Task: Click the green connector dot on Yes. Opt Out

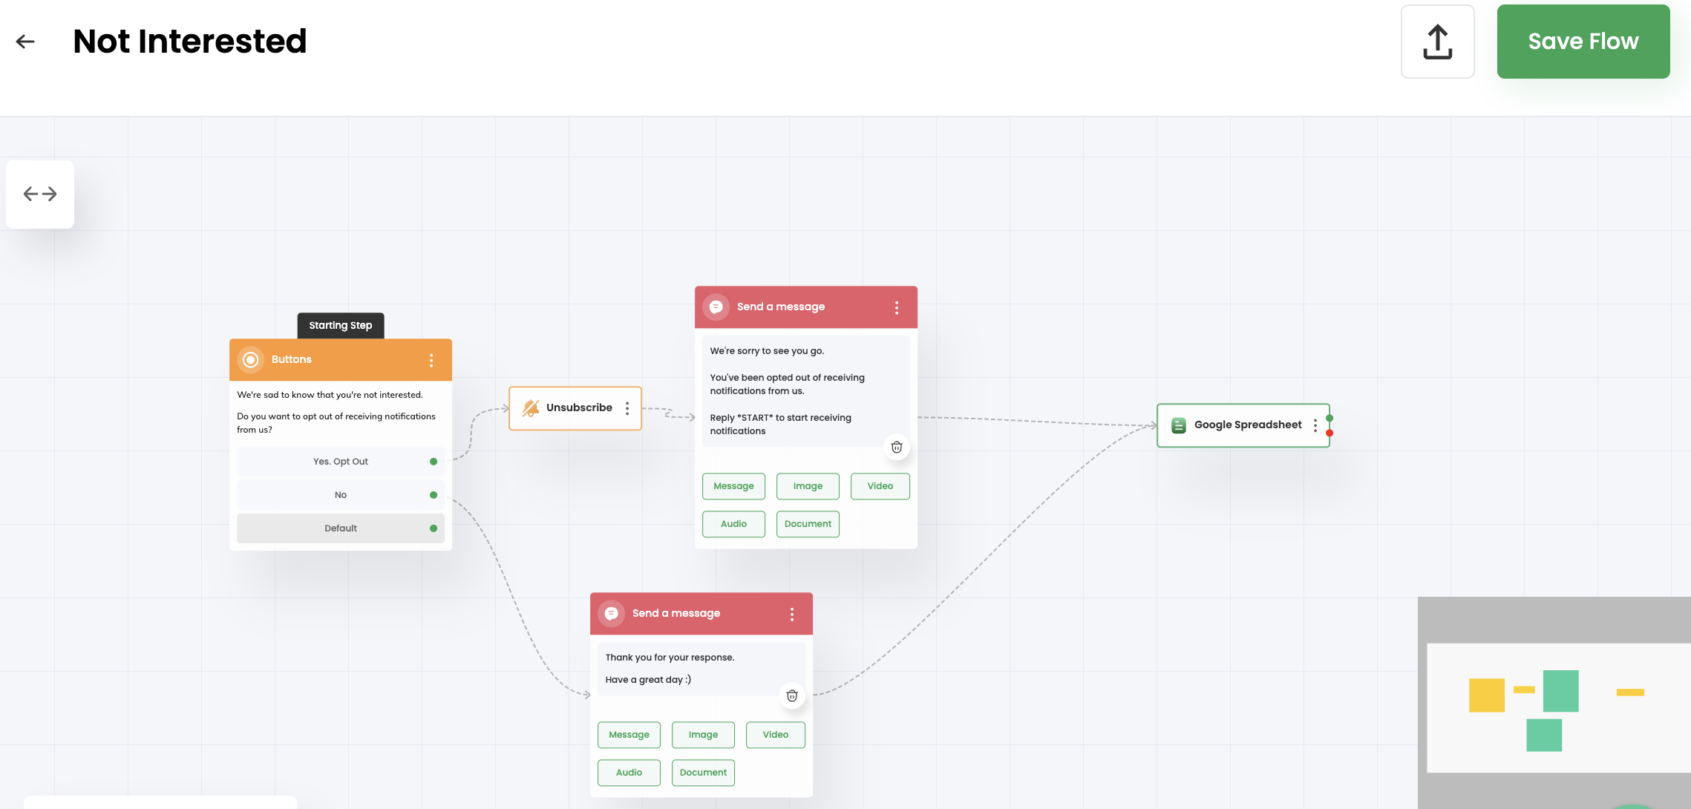Action: [434, 462]
